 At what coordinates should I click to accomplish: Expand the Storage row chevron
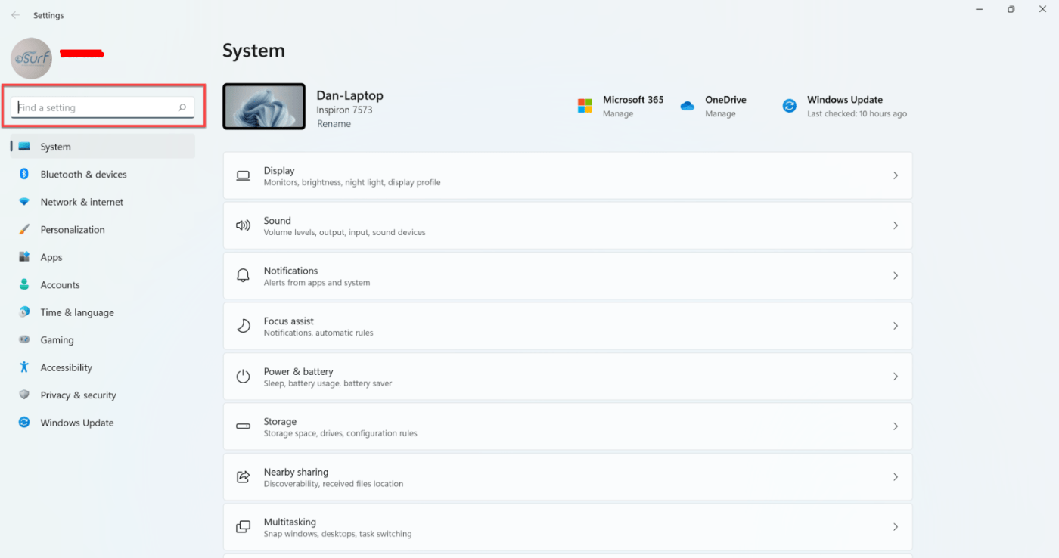tap(896, 426)
